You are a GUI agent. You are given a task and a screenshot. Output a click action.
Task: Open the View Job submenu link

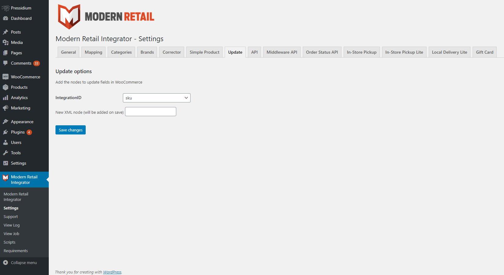pyautogui.click(x=11, y=234)
